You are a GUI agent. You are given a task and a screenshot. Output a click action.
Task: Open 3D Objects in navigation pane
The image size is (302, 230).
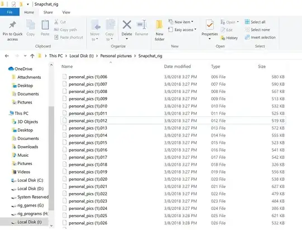(27, 121)
